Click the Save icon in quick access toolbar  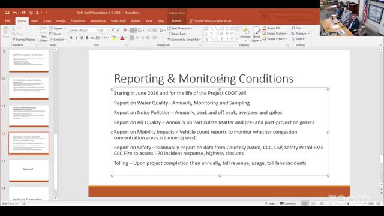tap(7, 13)
